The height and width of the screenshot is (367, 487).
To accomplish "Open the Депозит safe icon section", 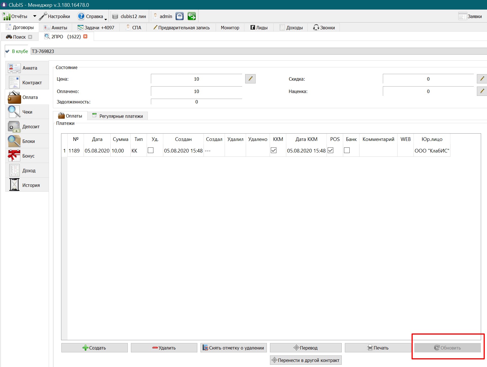I will 27,127.
